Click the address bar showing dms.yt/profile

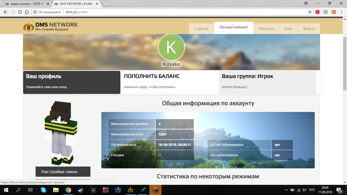coord(173,12)
